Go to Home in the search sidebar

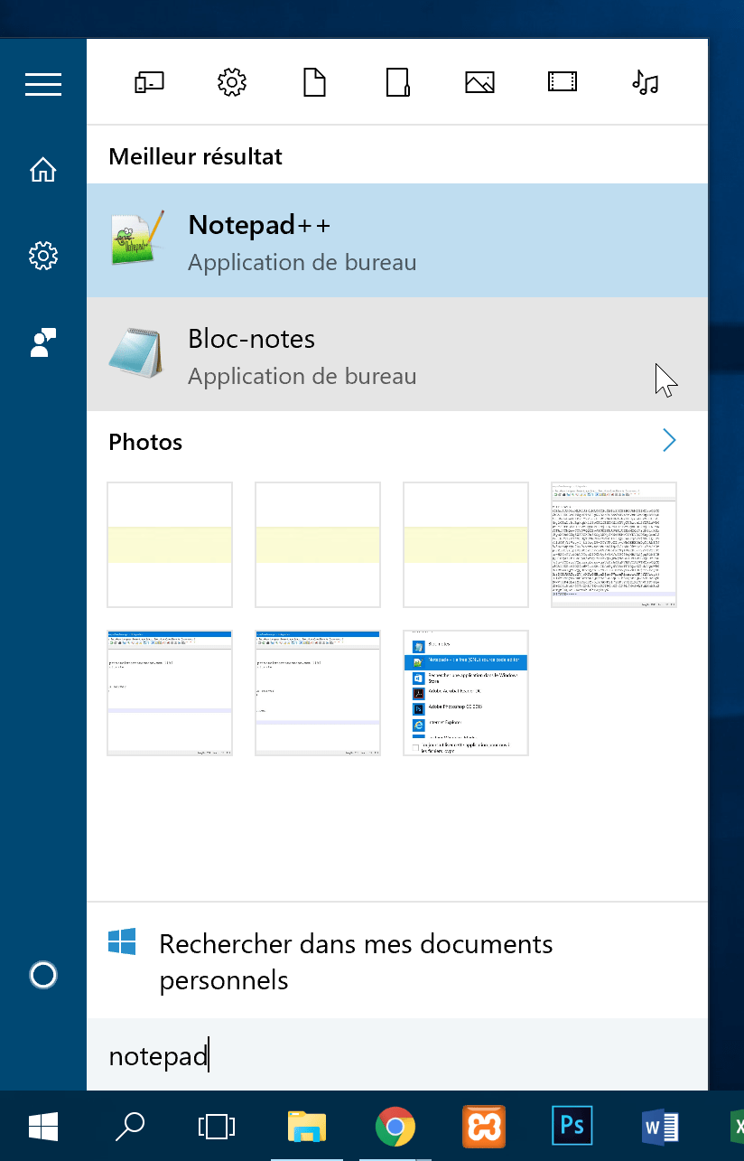pyautogui.click(x=43, y=170)
